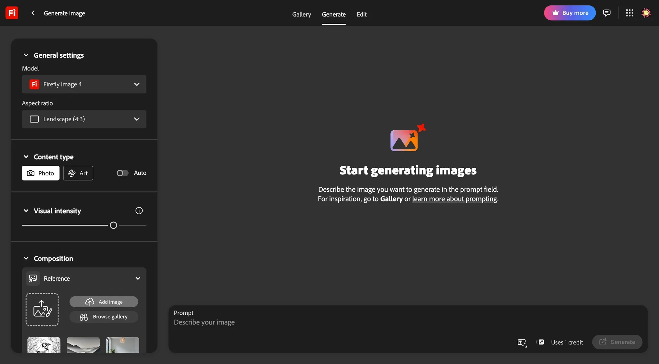Viewport: 659px width, 364px height.
Task: Open the feedback chat icon
Action: [607, 13]
